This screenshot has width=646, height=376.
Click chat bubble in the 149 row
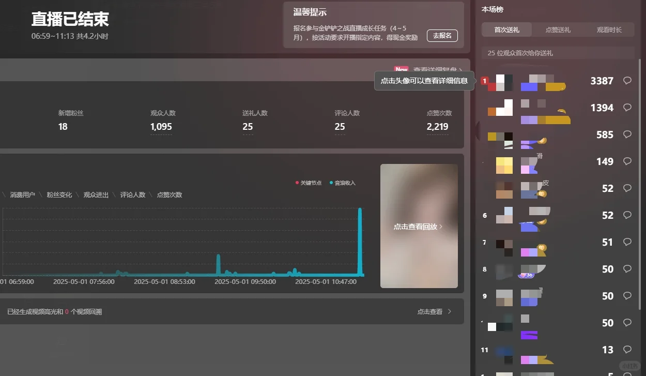[x=627, y=161]
